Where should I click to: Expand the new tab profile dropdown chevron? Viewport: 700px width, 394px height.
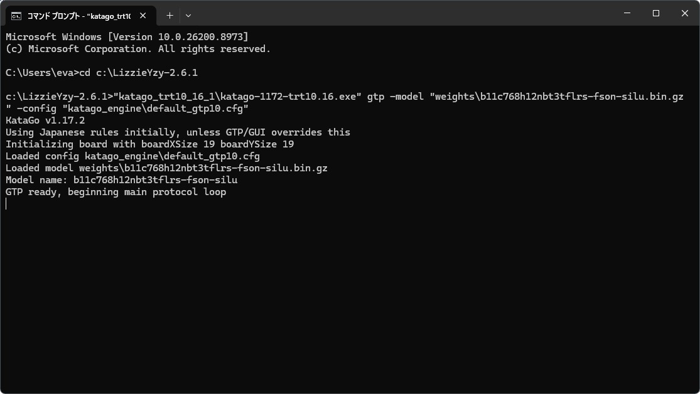[x=188, y=16]
